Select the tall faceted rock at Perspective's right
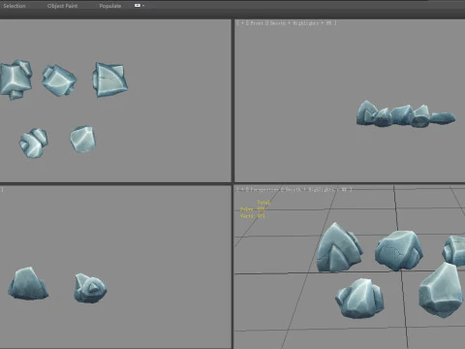The height and width of the screenshot is (349, 465). point(442,290)
